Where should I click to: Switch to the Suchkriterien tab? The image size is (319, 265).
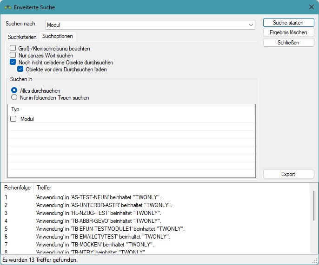pos(22,37)
